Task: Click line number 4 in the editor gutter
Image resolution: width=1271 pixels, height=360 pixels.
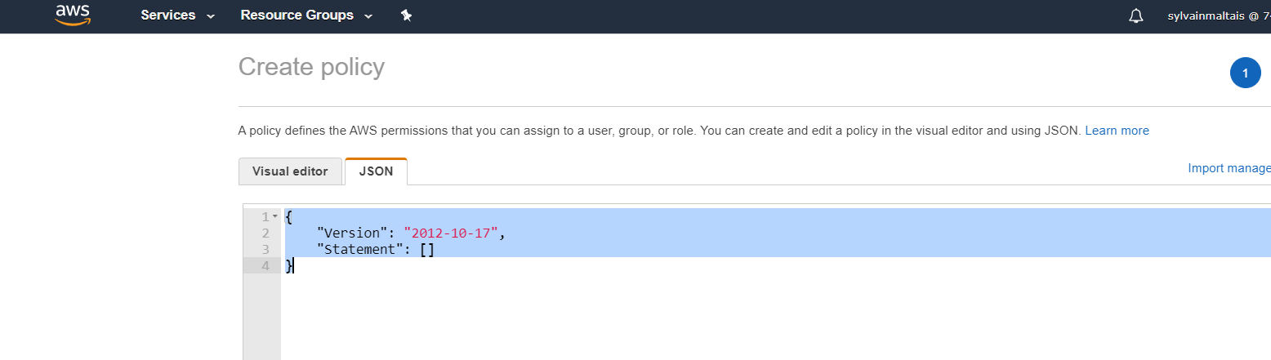Action: (265, 265)
